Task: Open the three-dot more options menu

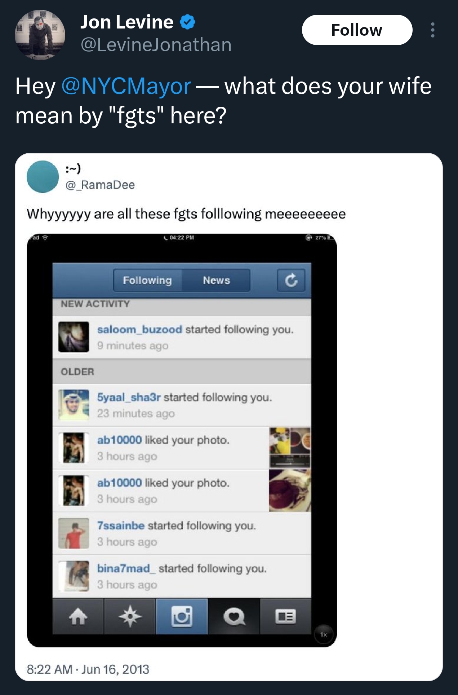Action: (432, 30)
